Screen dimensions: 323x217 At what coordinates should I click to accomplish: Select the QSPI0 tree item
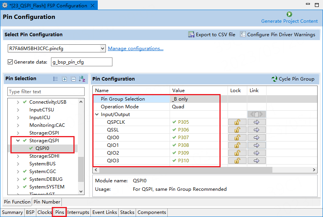point(42,148)
